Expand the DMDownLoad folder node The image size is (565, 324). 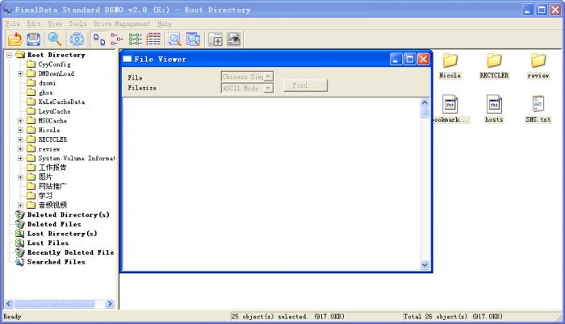tap(20, 73)
